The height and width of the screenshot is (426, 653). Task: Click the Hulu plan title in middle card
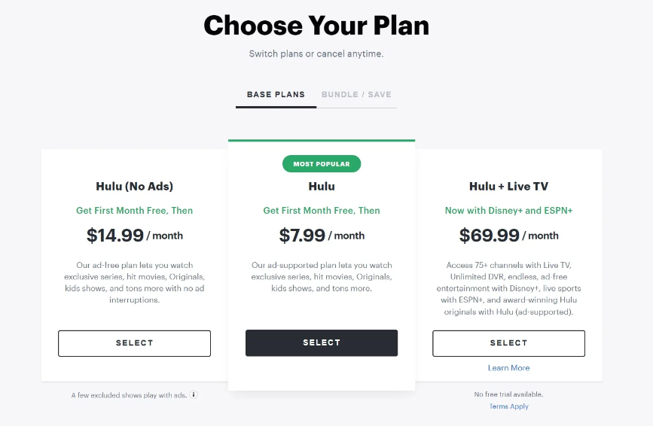(x=322, y=186)
